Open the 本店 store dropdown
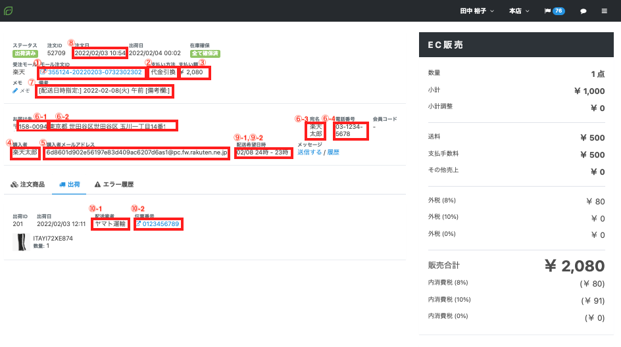Image resolution: width=621 pixels, height=347 pixels. (519, 11)
